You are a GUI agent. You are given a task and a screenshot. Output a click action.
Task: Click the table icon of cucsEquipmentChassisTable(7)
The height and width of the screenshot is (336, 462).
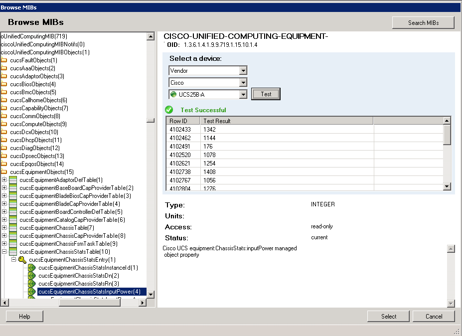pyautogui.click(x=13, y=227)
